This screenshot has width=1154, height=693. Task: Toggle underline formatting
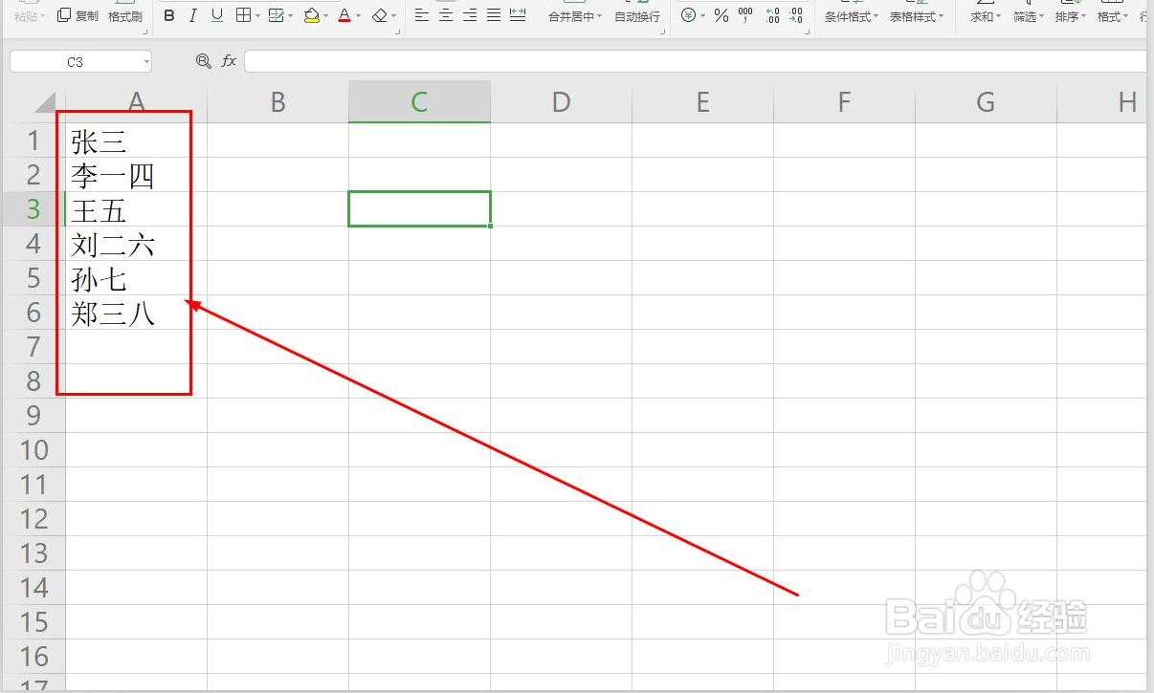(217, 15)
